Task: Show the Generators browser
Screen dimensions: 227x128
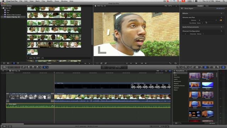Action: [214, 67]
